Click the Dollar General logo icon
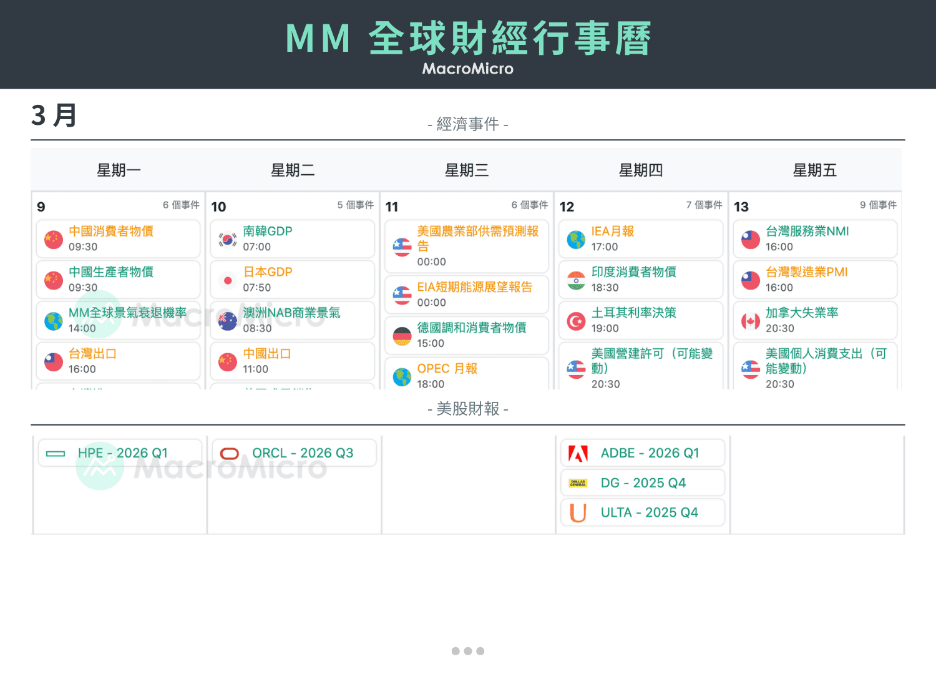Image resolution: width=936 pixels, height=674 pixels. [578, 483]
